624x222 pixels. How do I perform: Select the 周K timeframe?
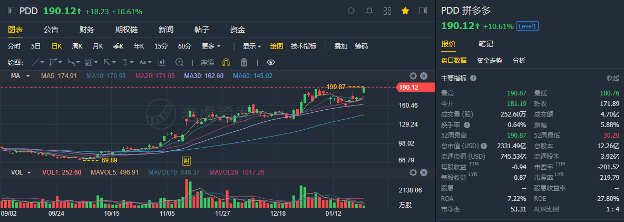coord(77,46)
